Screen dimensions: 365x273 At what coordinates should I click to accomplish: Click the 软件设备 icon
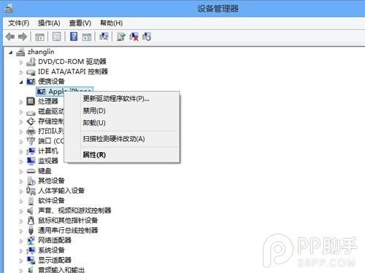(x=31, y=201)
